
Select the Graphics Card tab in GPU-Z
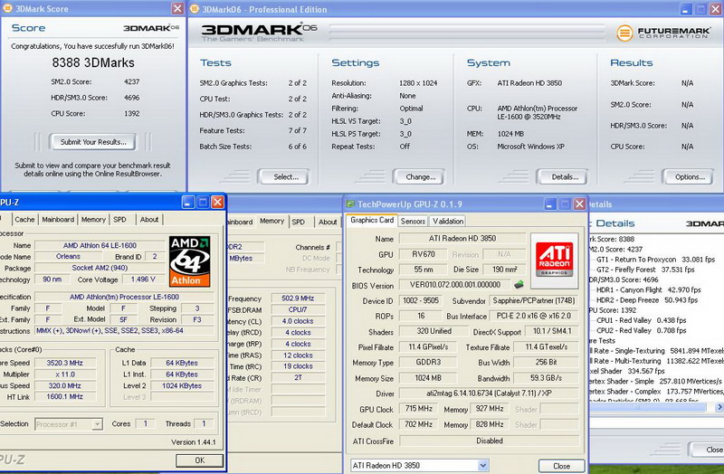coord(372,220)
